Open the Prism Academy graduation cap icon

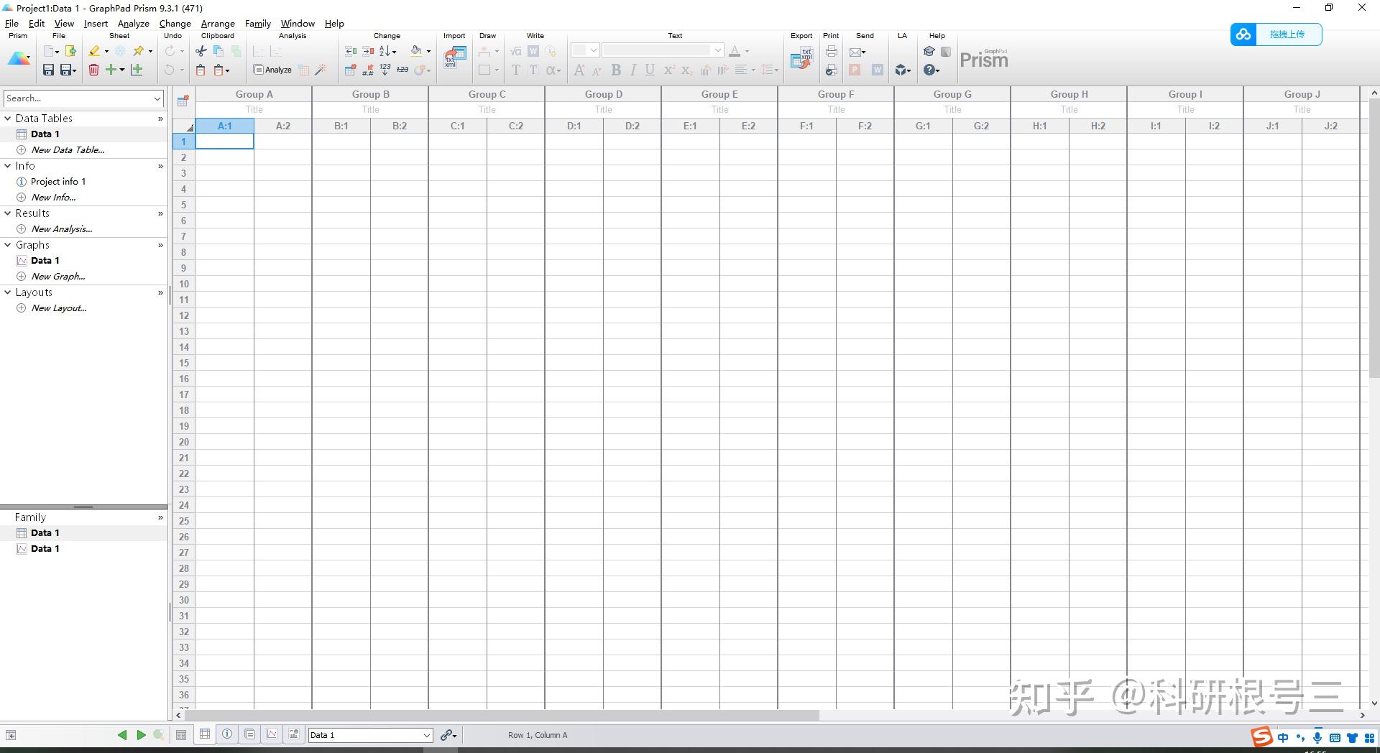[929, 51]
